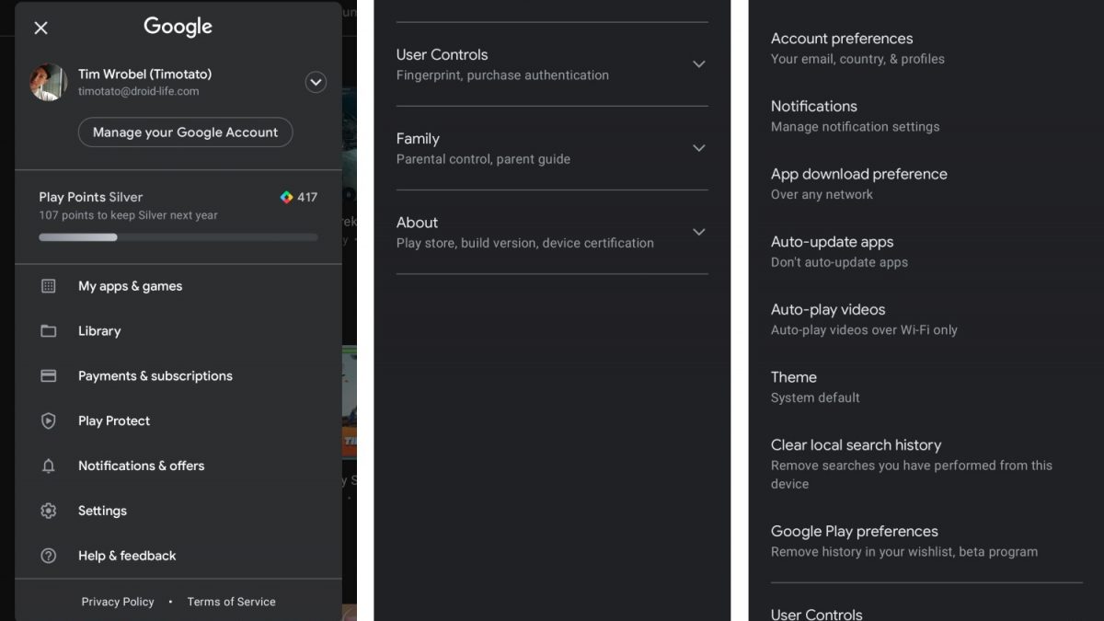Viewport: 1104px width, 621px height.
Task: Expand the User Controls section chevron
Action: coord(698,64)
